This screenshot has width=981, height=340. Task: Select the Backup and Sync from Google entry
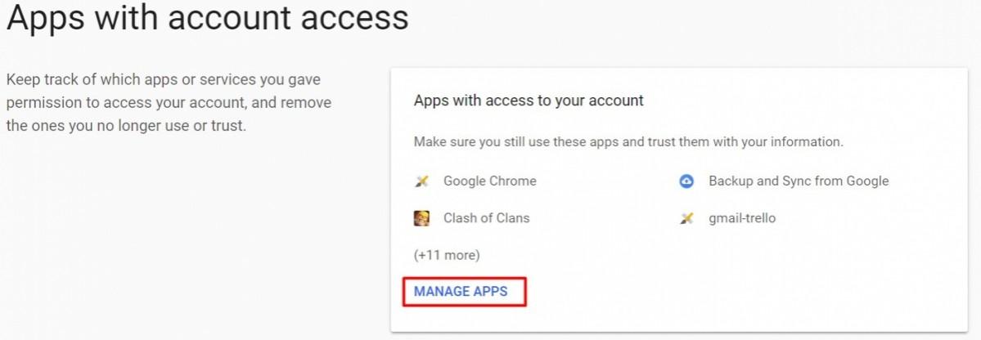pyautogui.click(x=798, y=181)
